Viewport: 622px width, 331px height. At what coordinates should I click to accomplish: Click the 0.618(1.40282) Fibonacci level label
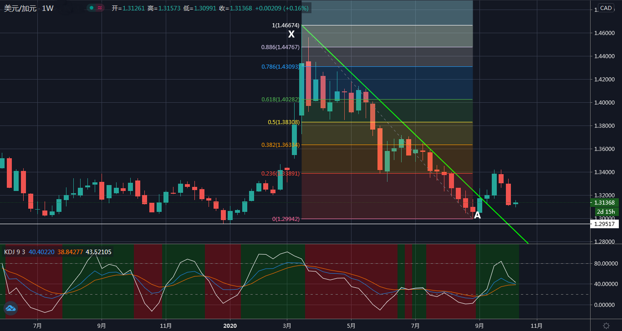point(280,100)
